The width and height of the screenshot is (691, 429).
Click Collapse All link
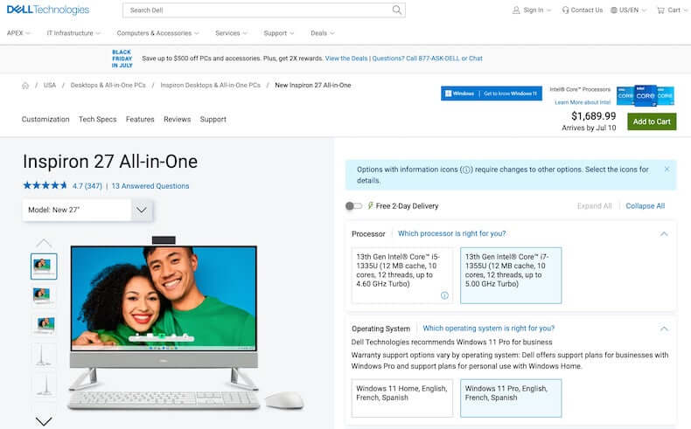[646, 206]
